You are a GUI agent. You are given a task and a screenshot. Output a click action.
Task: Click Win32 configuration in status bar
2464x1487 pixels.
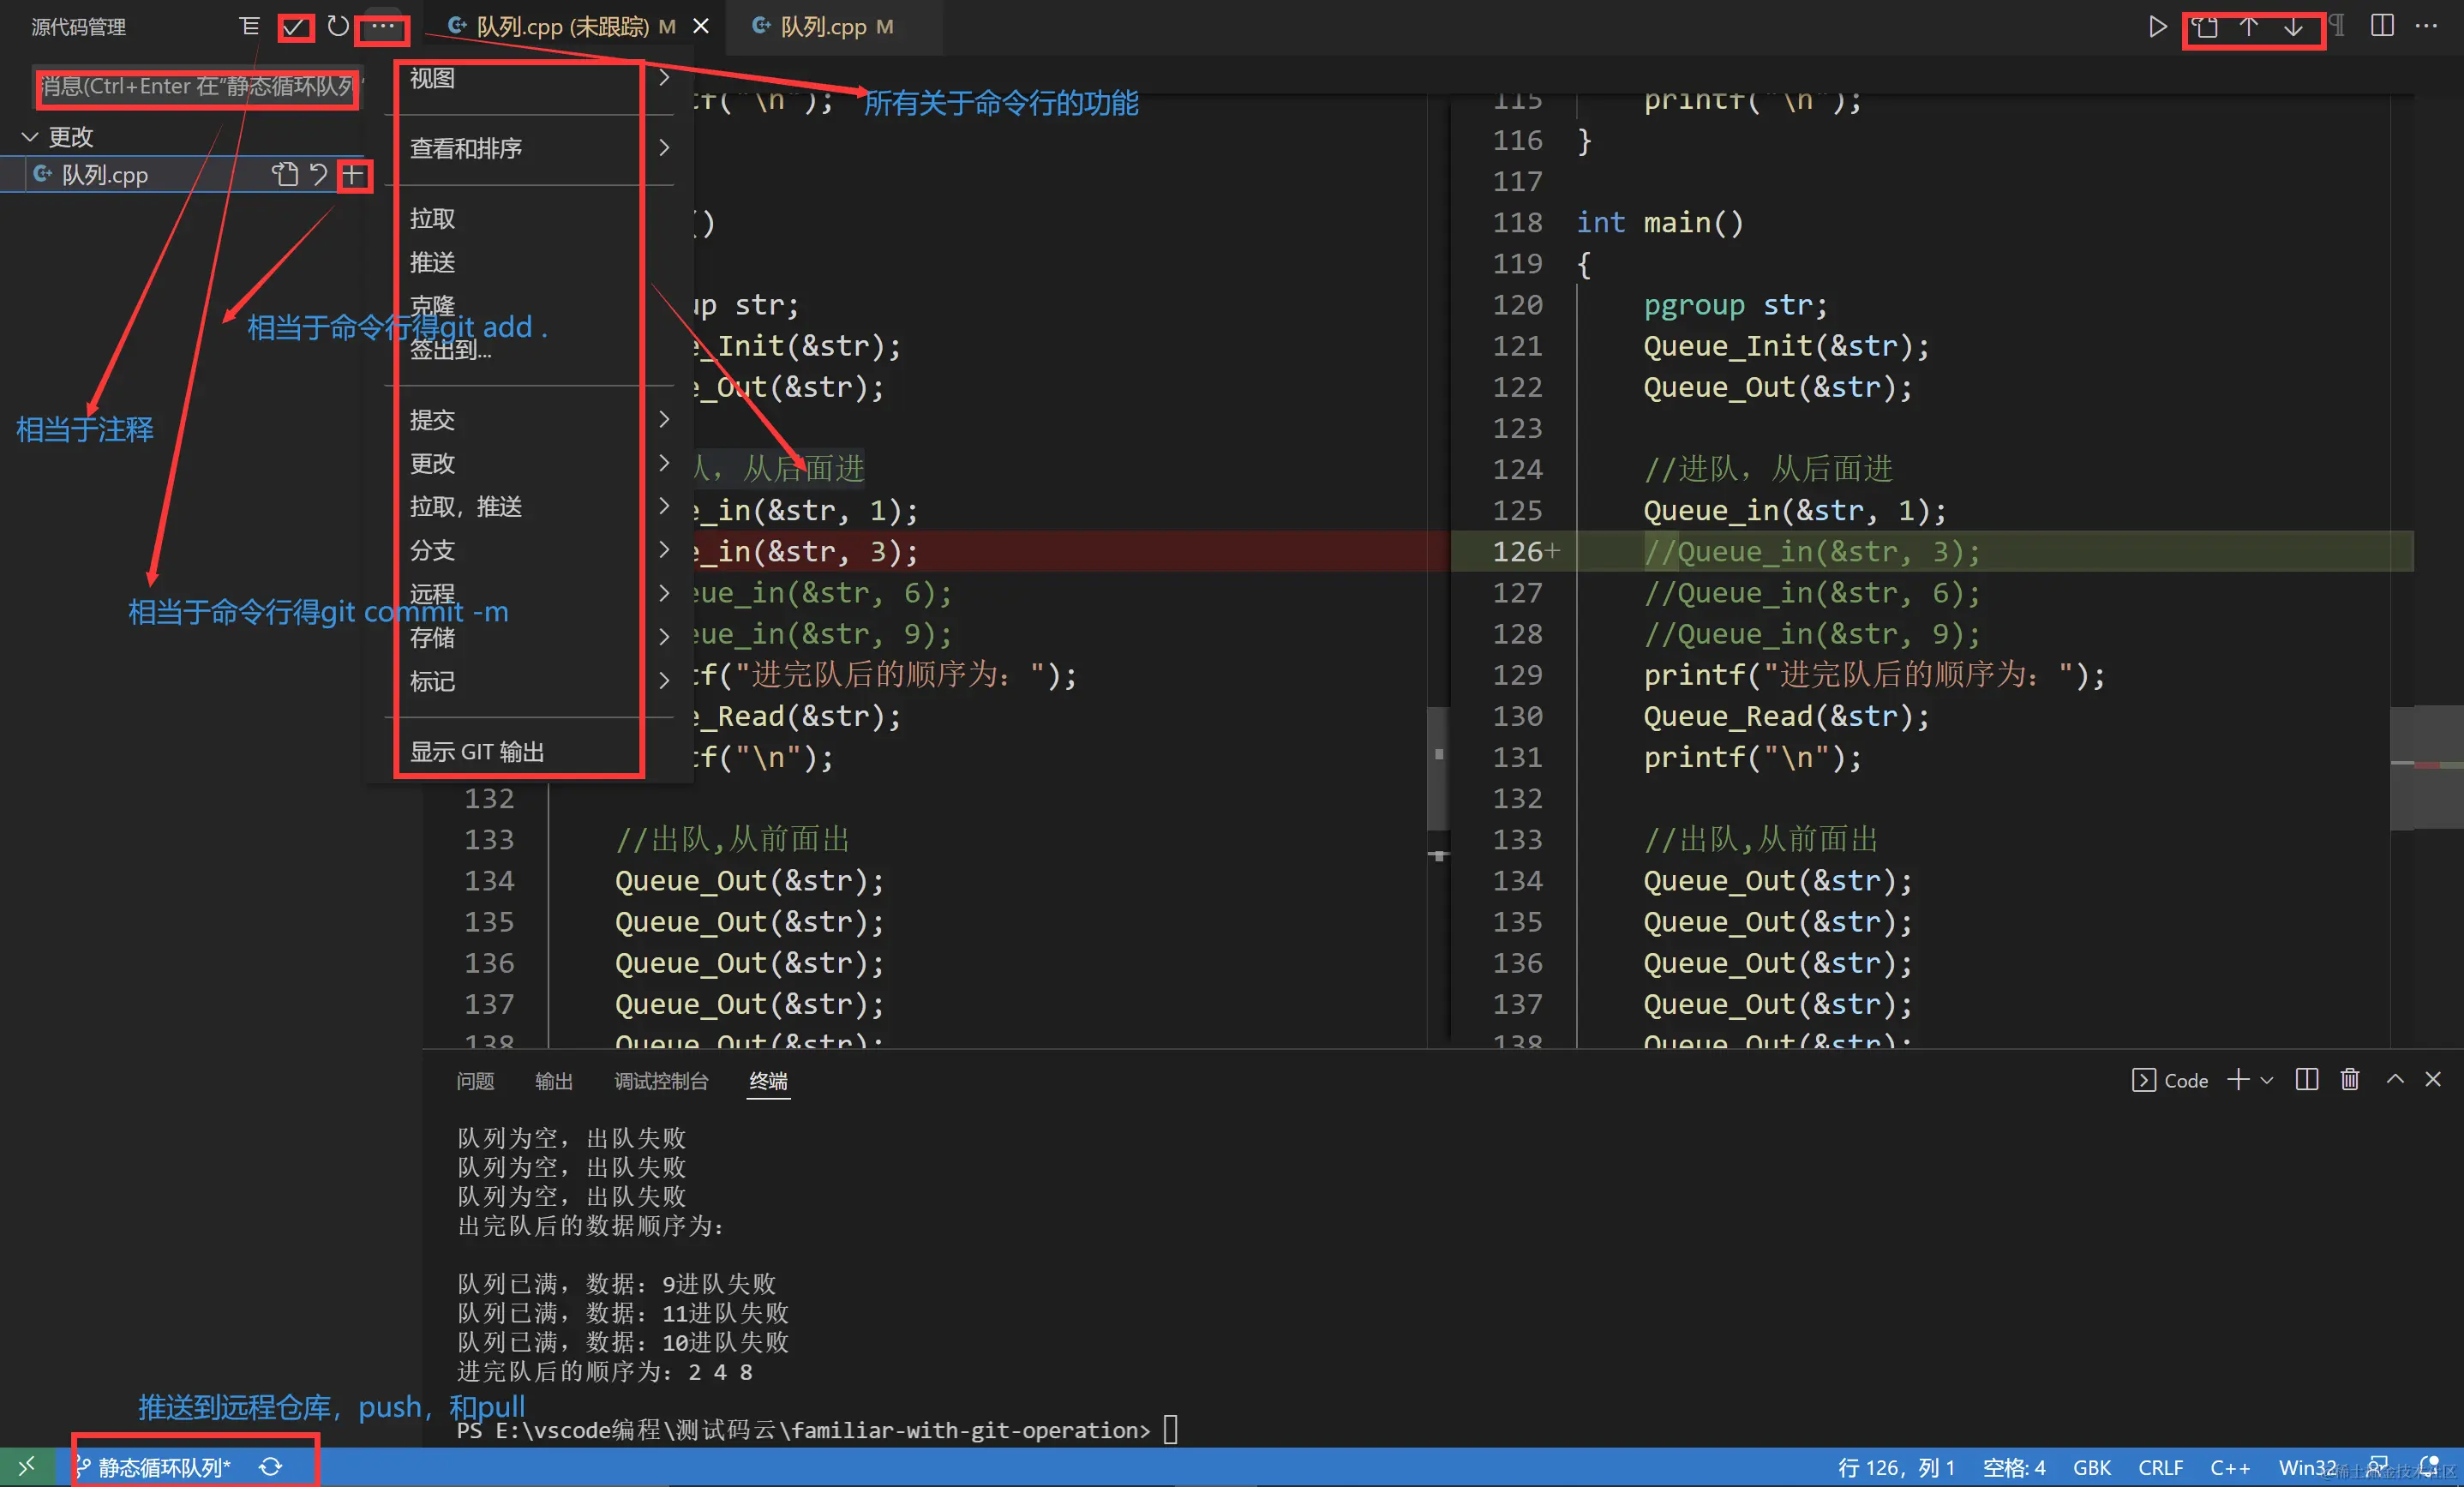click(2307, 1467)
